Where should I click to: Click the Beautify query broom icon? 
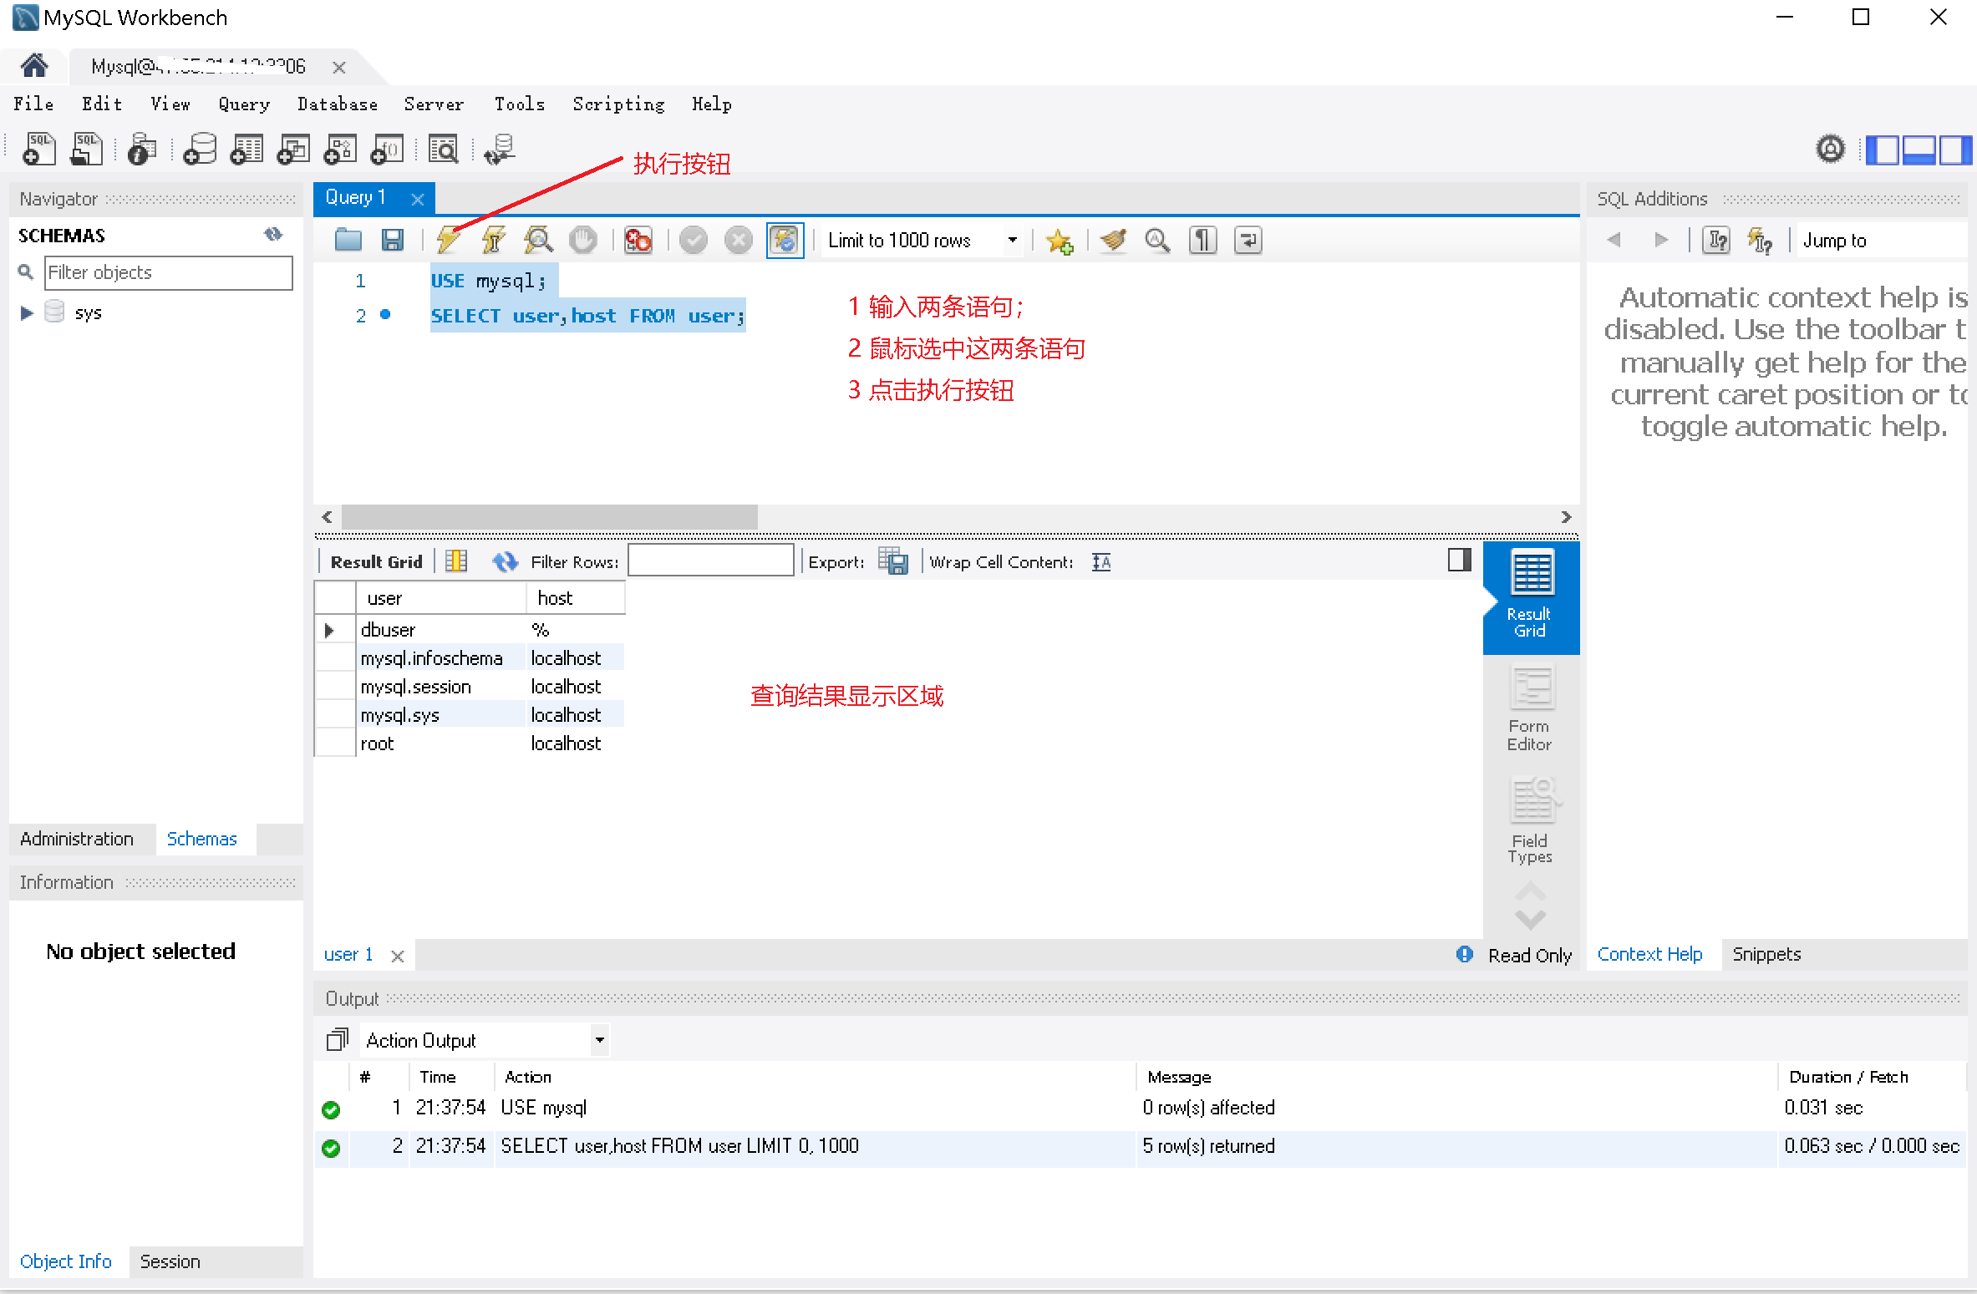(1113, 241)
